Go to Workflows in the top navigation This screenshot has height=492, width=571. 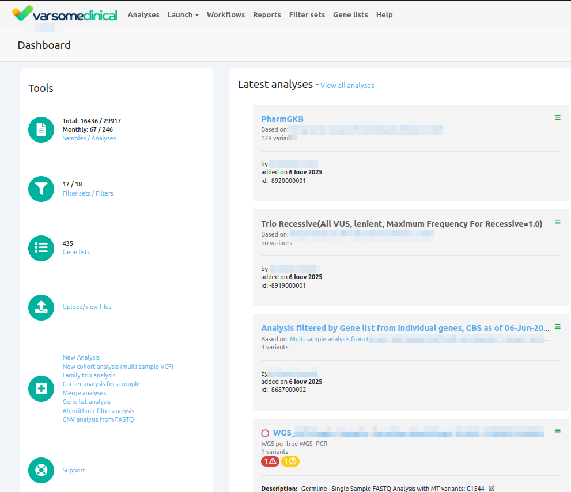pyautogui.click(x=225, y=15)
